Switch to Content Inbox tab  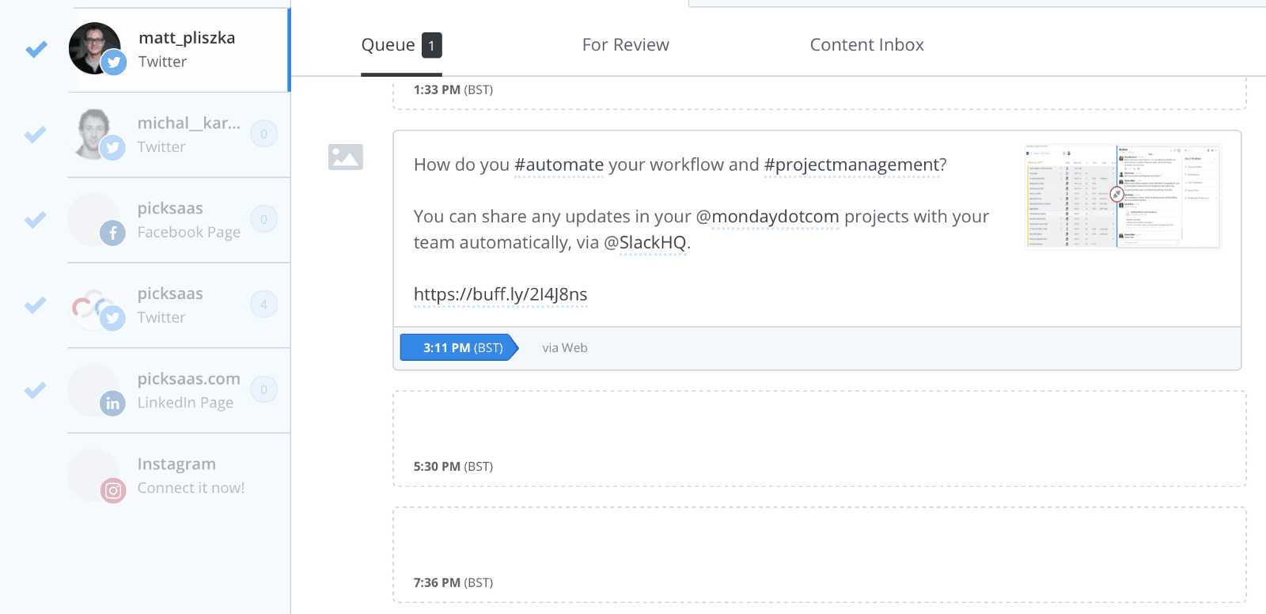pos(867,45)
